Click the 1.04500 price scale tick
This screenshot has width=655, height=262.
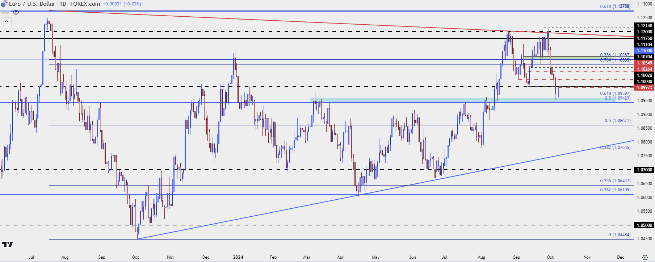(x=644, y=239)
